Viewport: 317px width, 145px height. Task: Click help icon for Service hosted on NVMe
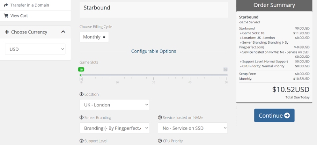pos(160,118)
